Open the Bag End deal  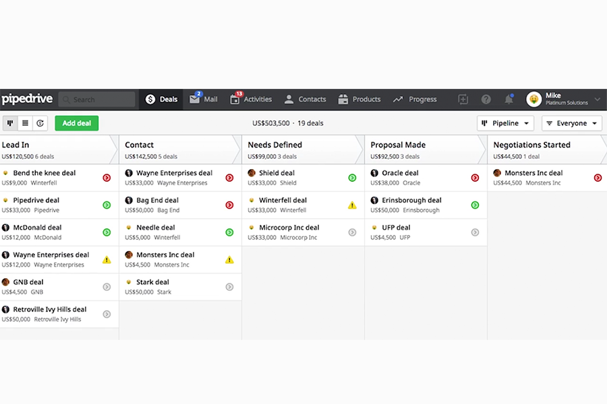coord(180,205)
